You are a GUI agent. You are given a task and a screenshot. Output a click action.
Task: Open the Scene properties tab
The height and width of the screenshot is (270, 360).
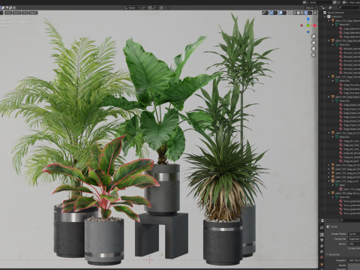322,252
